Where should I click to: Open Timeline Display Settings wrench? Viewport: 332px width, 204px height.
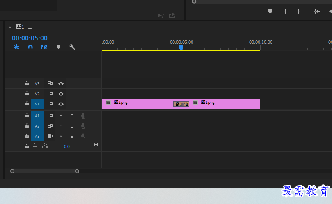point(72,47)
